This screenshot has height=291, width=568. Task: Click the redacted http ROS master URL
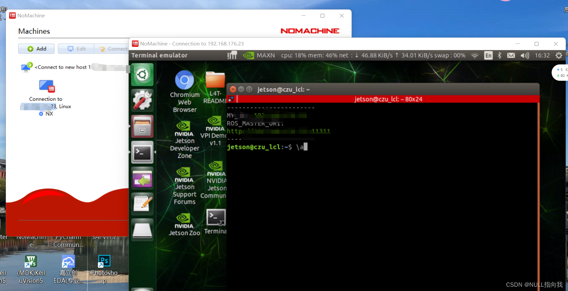[279, 131]
